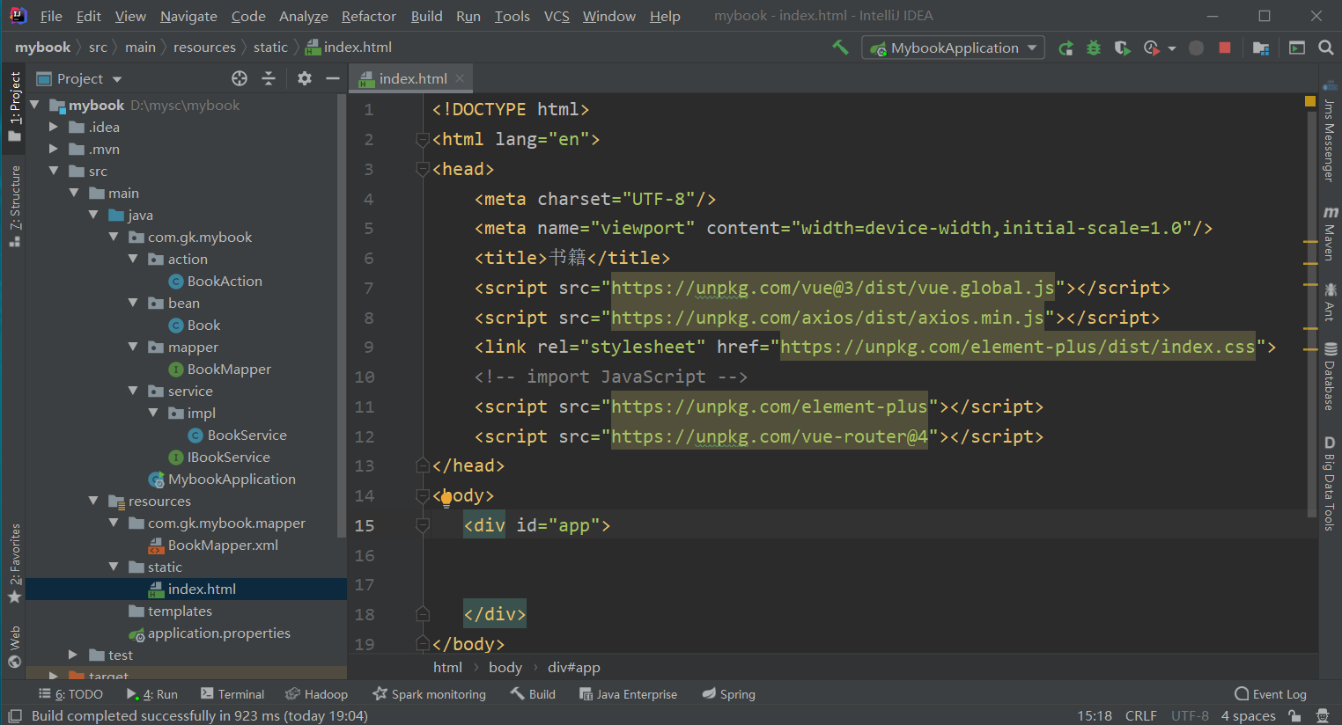Collapse the src folder in tree

55,171
